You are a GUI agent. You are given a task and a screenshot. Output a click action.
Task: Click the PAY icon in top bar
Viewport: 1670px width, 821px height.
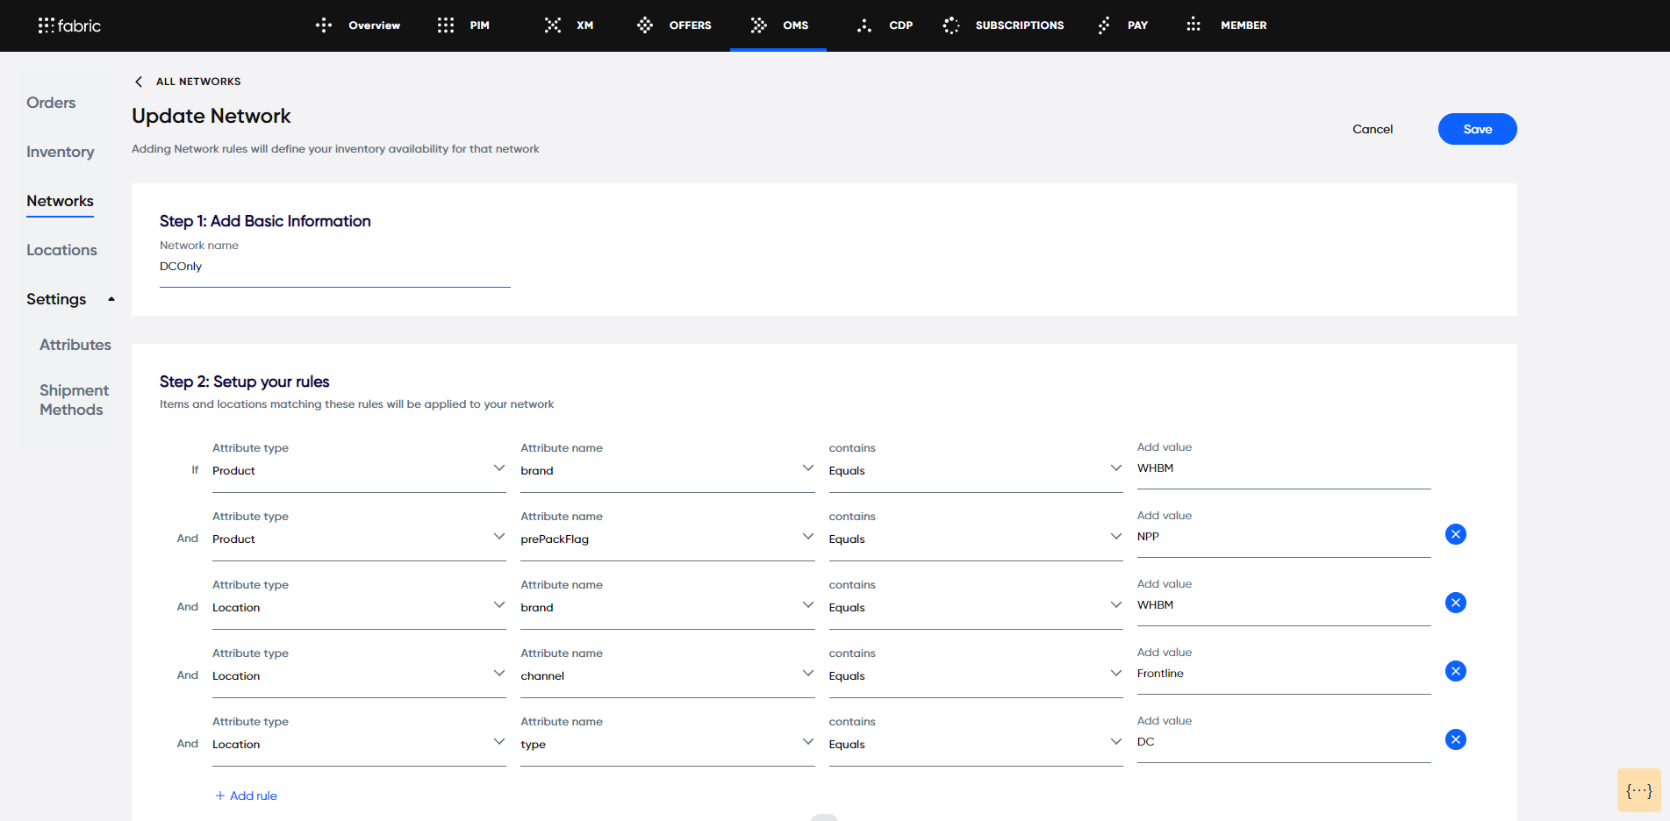click(1104, 25)
